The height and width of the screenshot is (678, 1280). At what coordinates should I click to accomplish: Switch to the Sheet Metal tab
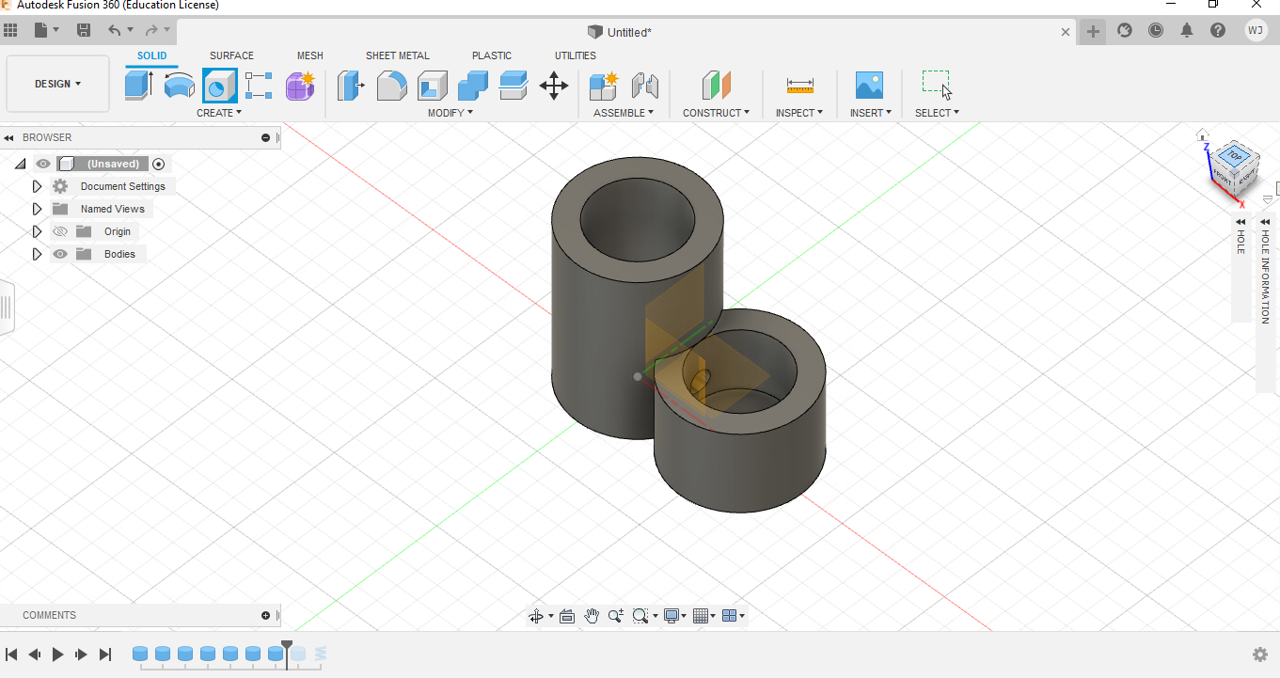[x=397, y=55]
